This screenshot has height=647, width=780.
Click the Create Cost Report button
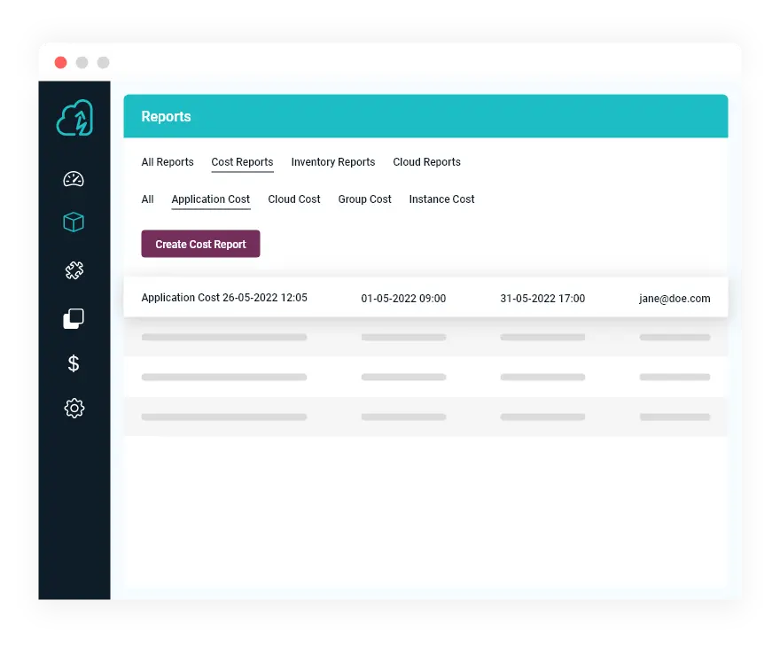(x=200, y=243)
